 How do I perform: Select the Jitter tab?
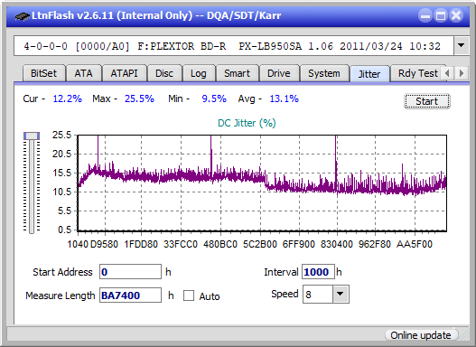369,74
